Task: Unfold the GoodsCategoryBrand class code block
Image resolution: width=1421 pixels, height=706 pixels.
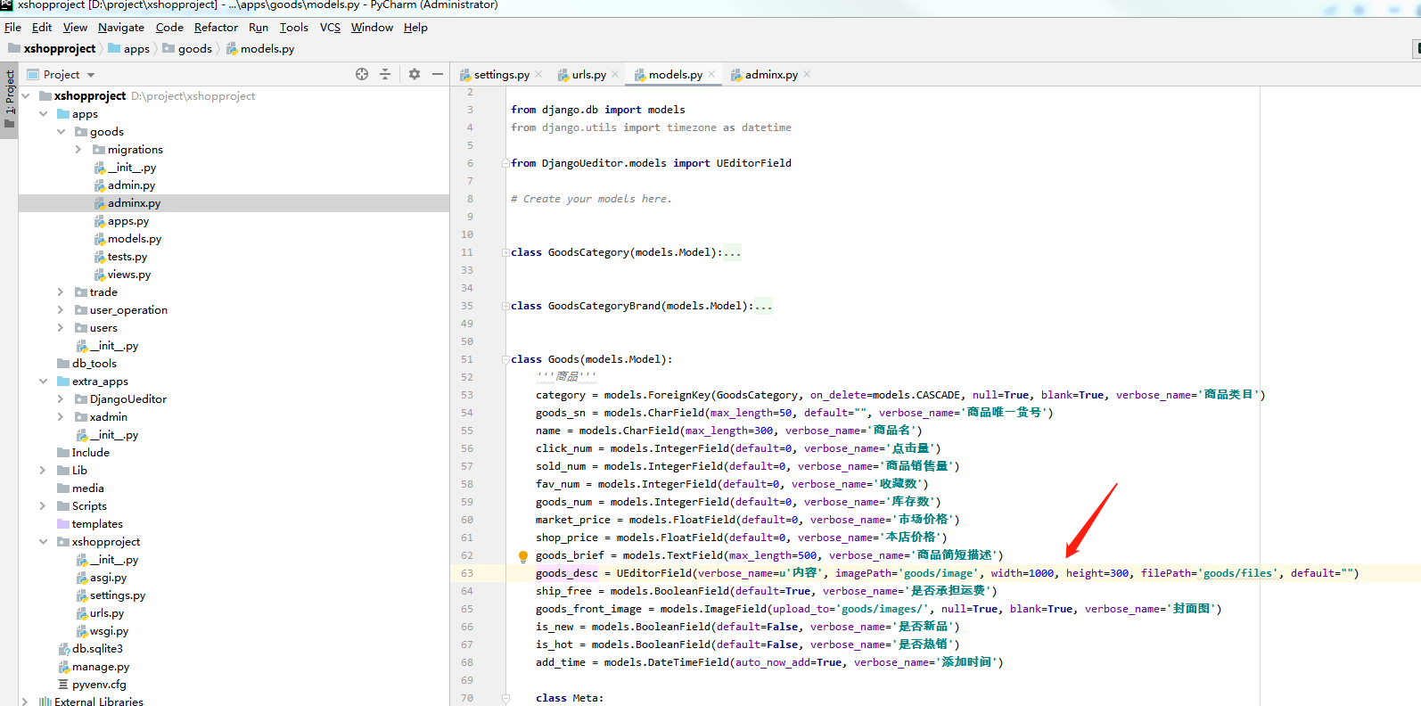Action: point(505,307)
